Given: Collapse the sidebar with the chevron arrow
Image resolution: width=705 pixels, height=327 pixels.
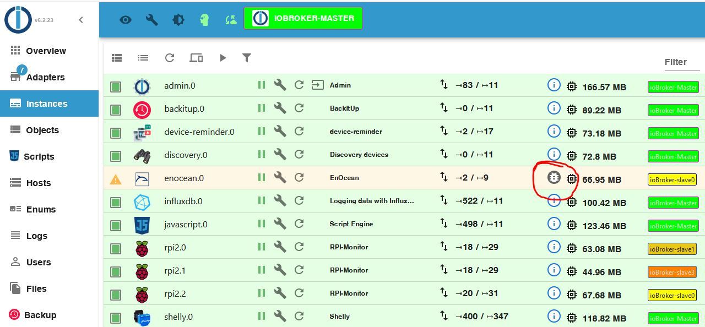Looking at the screenshot, I should [81, 20].
